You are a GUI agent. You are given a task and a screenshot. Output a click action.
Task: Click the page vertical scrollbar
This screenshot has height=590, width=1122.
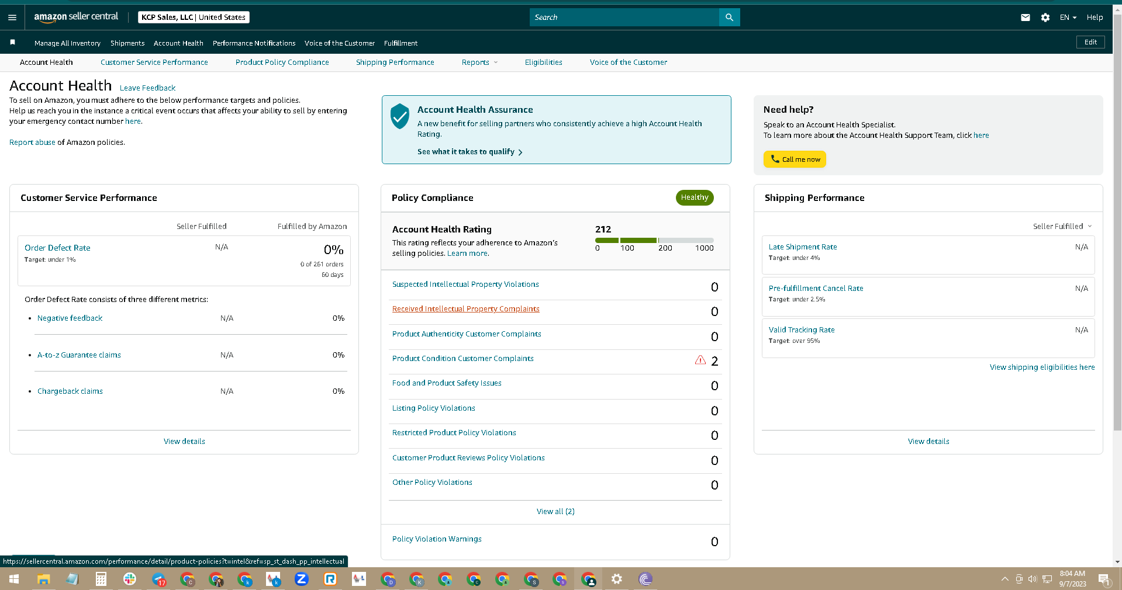1117,222
